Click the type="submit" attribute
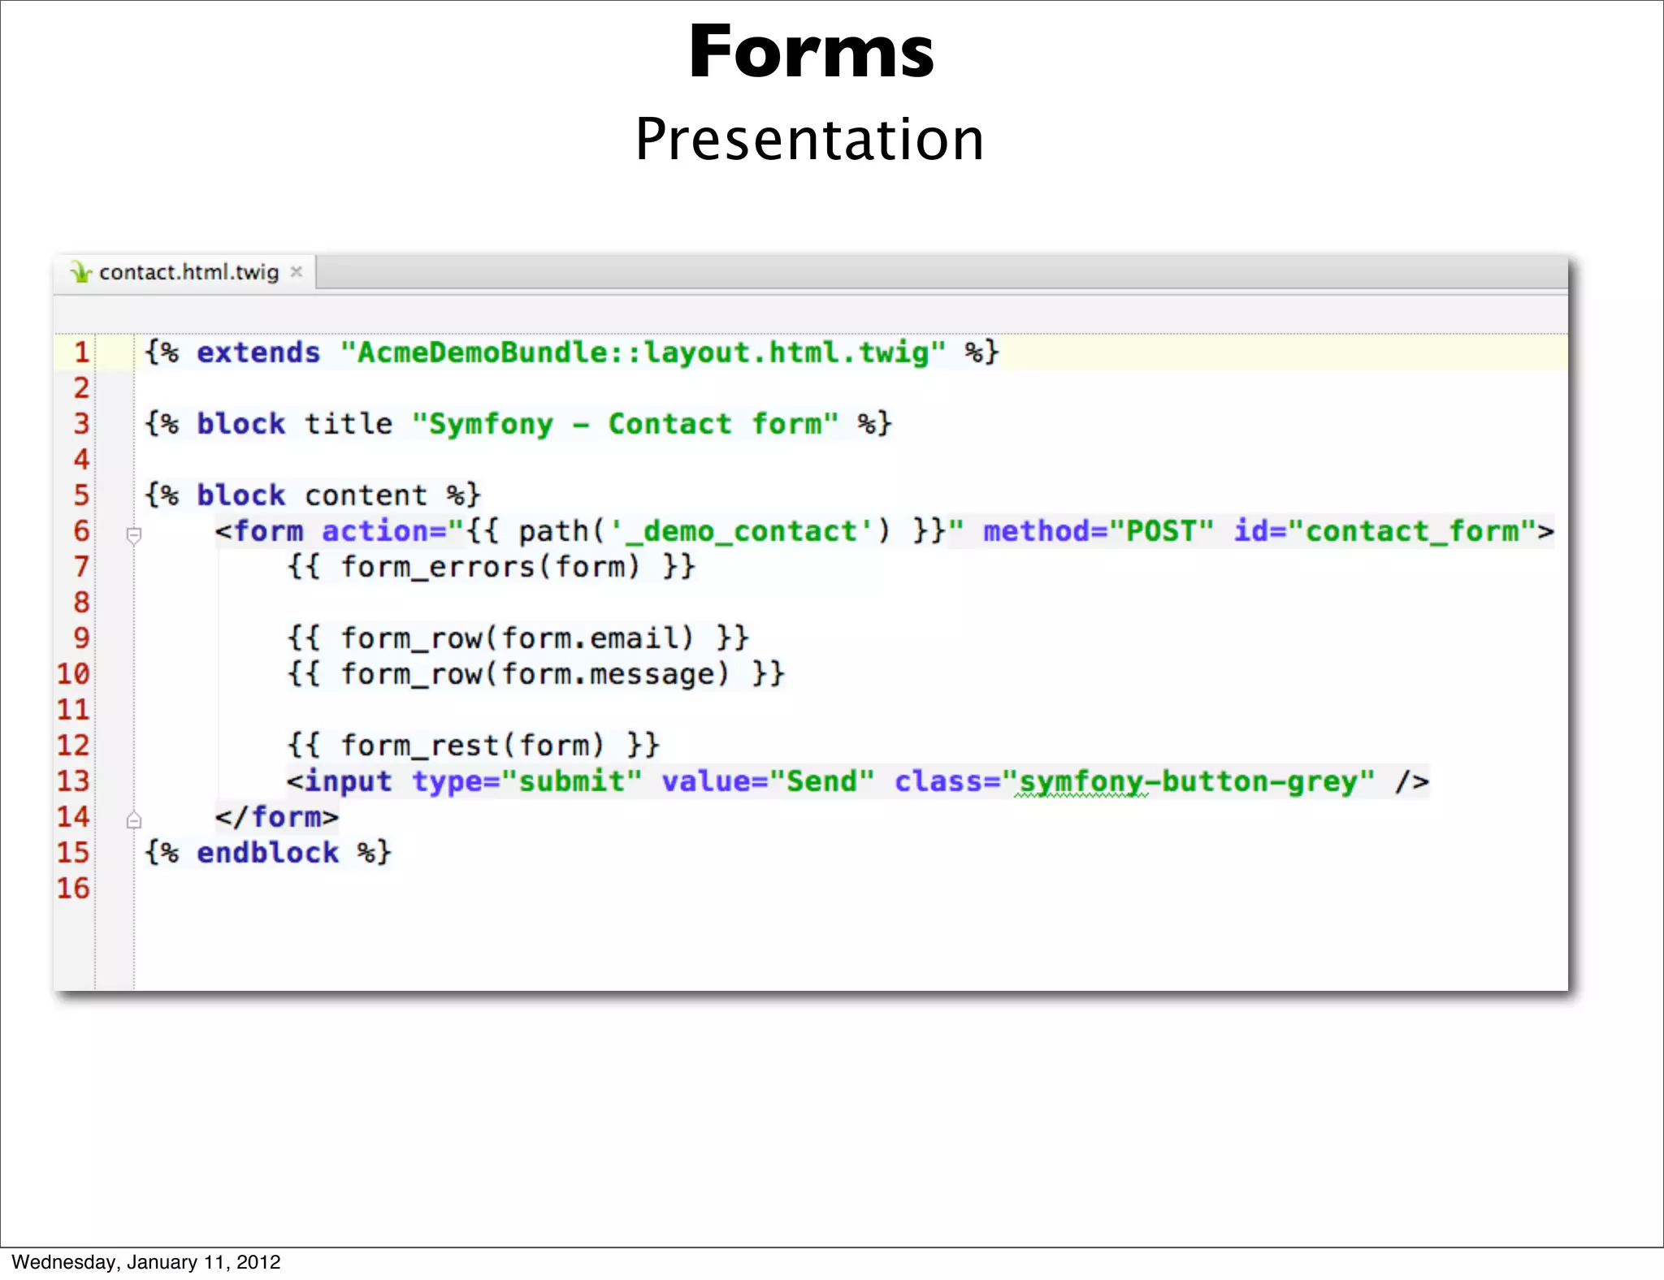This screenshot has height=1280, width=1664. pos(526,781)
